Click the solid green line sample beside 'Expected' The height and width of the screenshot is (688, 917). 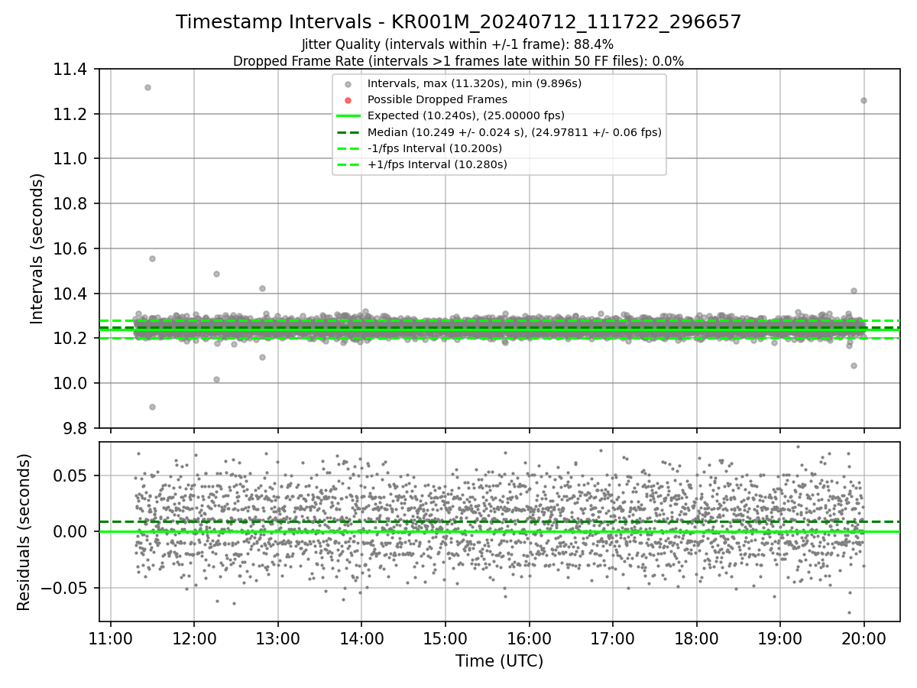[x=348, y=116]
